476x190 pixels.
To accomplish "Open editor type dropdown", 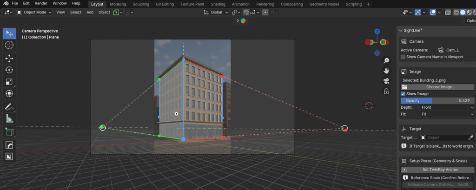I will tap(8, 13).
